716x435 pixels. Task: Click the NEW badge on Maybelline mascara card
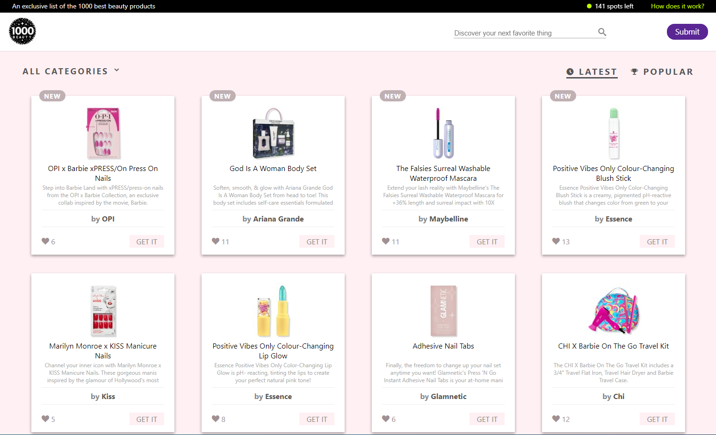(393, 96)
